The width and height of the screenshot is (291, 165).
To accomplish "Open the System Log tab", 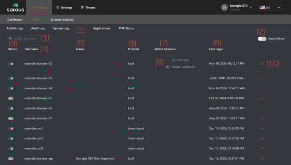I will 61,28.
